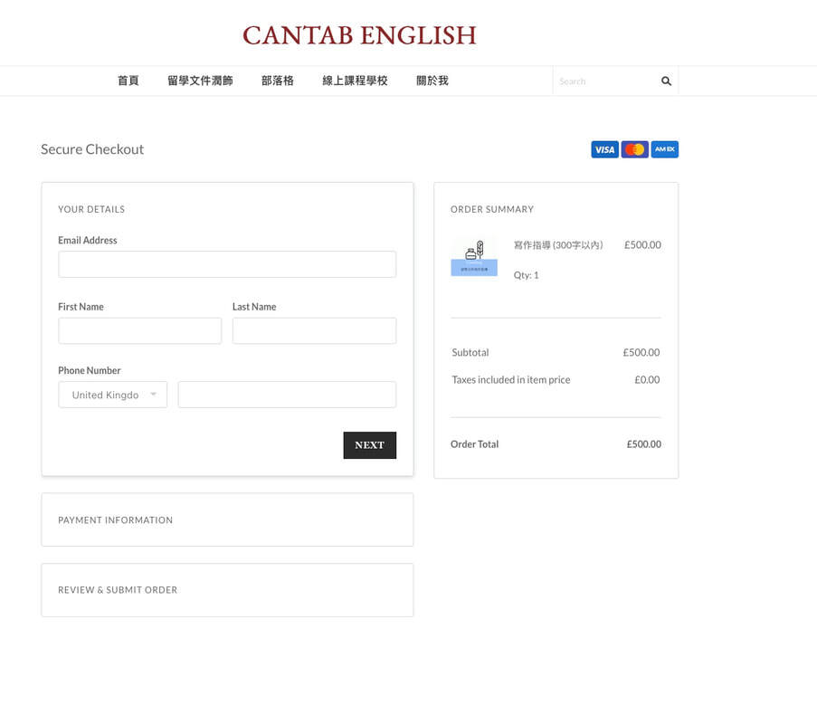Open the product thumbnail image

(474, 258)
